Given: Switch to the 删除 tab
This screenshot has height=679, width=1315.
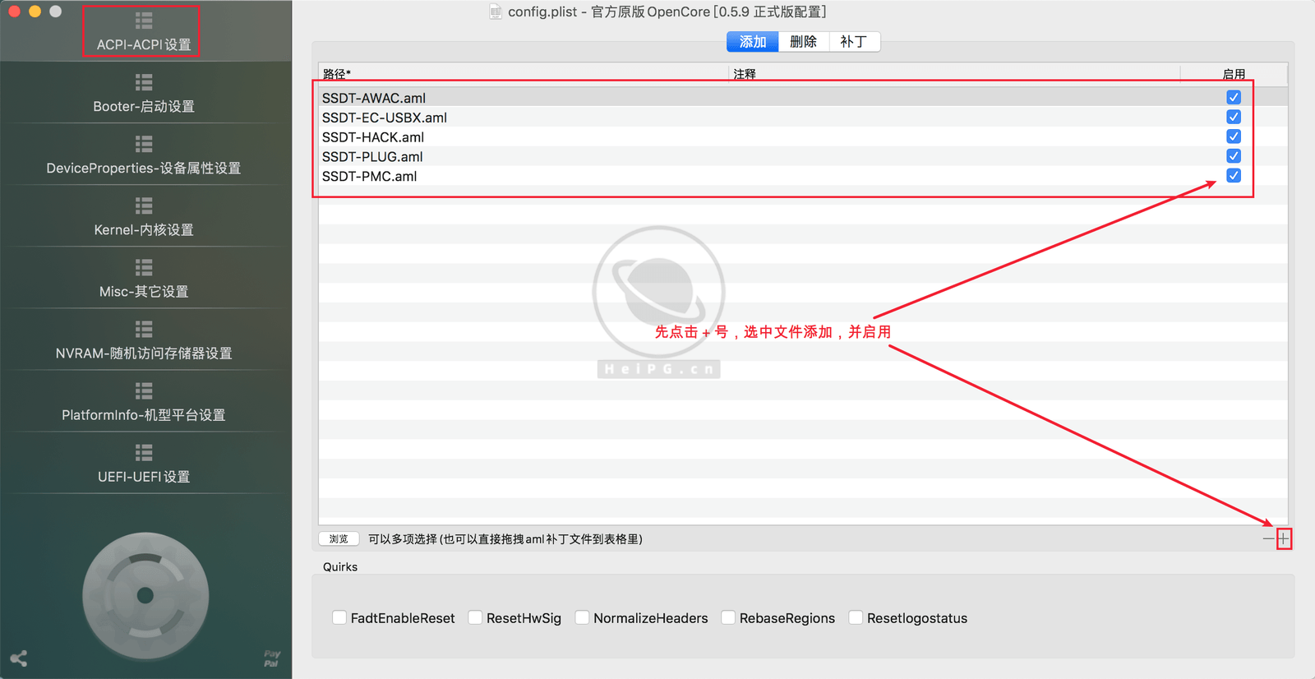Looking at the screenshot, I should tap(803, 42).
